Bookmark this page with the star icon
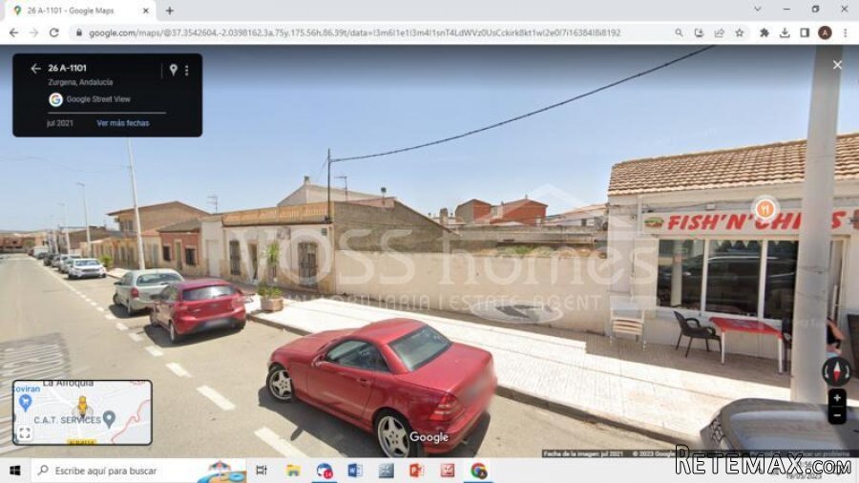The image size is (859, 483). pyautogui.click(x=740, y=32)
